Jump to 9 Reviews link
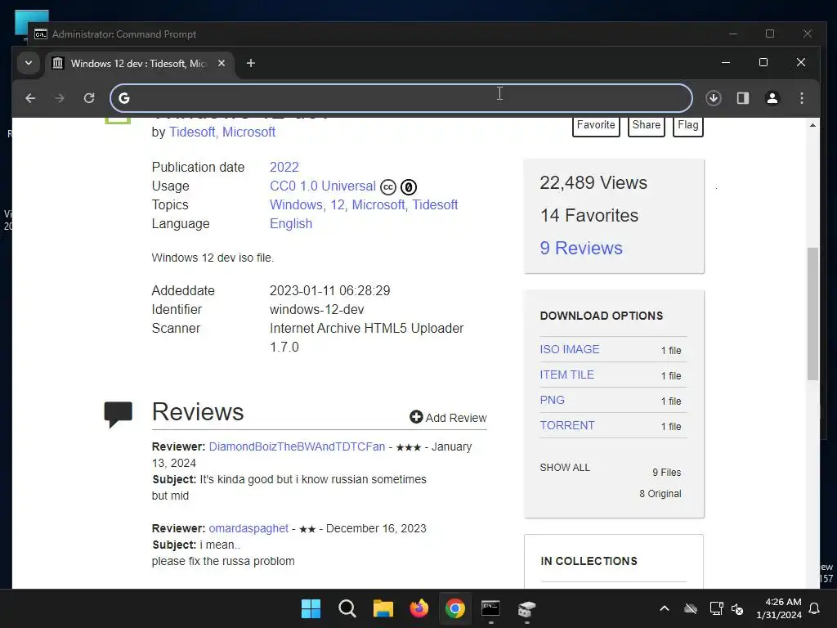 coord(581,249)
